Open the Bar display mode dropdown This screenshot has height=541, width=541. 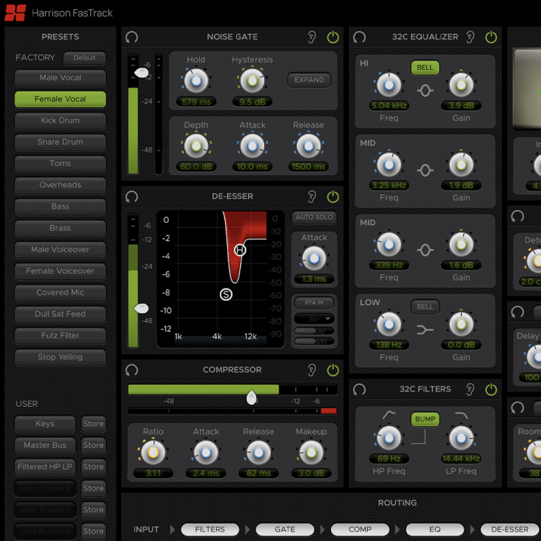tap(314, 318)
